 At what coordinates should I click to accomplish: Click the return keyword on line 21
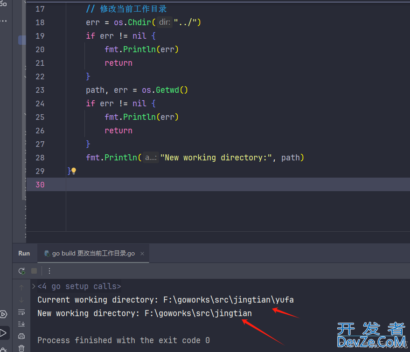click(x=118, y=63)
